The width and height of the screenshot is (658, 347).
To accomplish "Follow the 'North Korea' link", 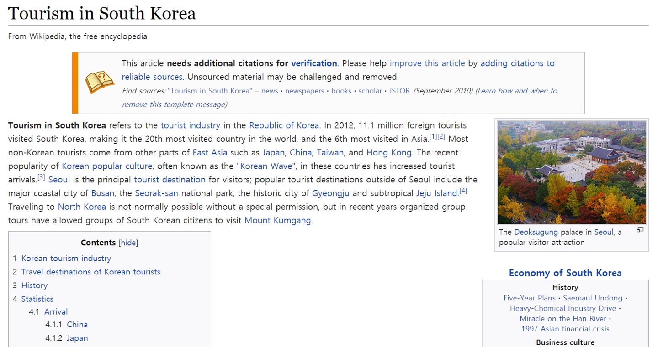I will coord(82,207).
